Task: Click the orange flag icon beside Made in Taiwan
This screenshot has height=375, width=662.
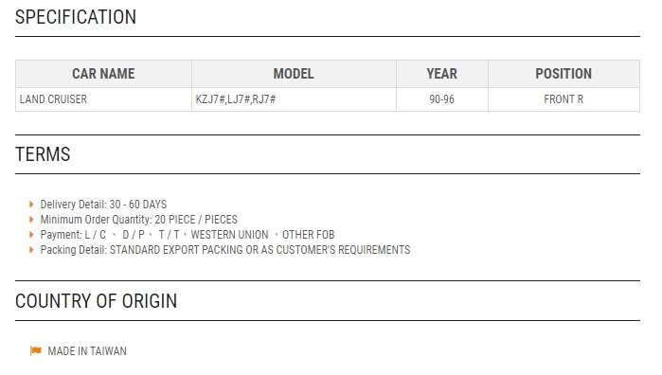Action: tap(36, 351)
